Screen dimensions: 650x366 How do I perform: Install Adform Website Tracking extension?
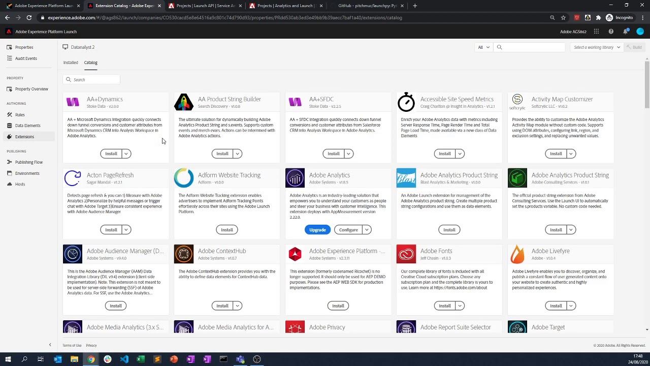[227, 230]
